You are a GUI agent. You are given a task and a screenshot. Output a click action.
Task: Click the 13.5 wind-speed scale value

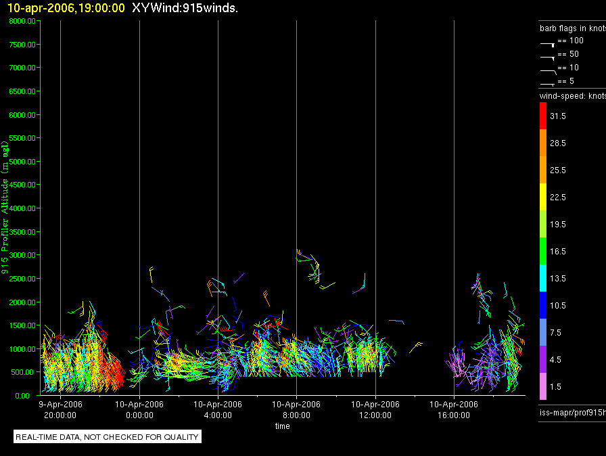tap(558, 278)
